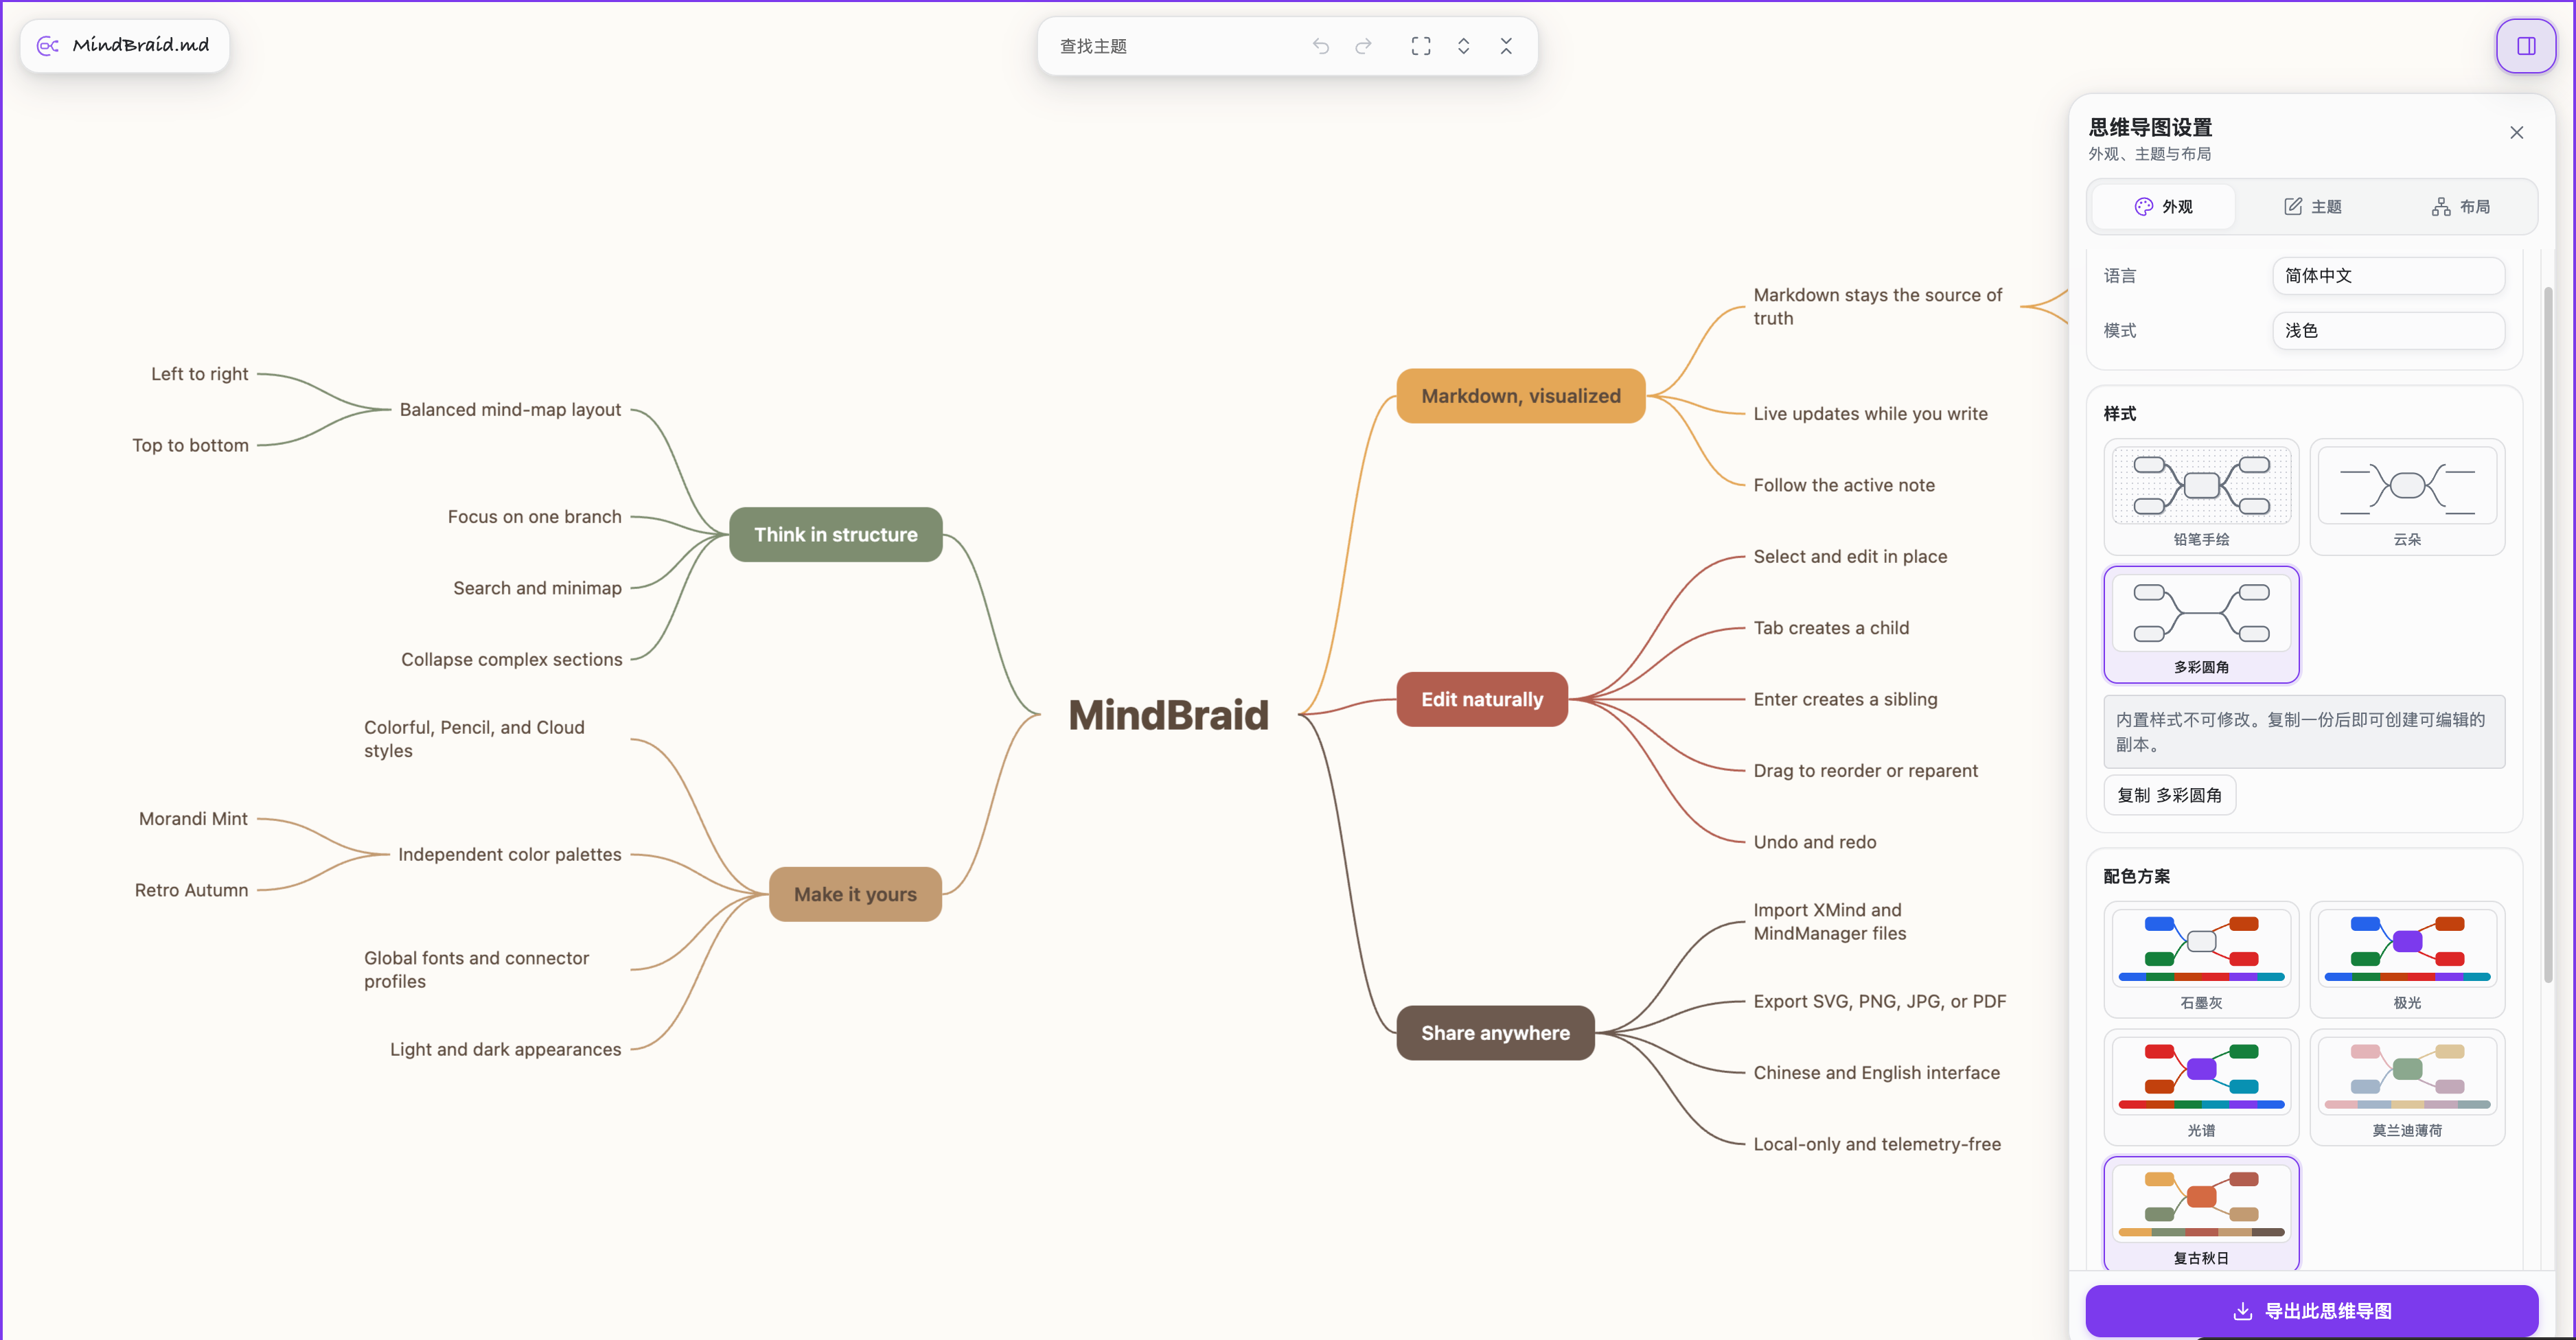Click the Live updates while you write topic
The width and height of the screenshot is (2576, 1340).
coord(1870,413)
